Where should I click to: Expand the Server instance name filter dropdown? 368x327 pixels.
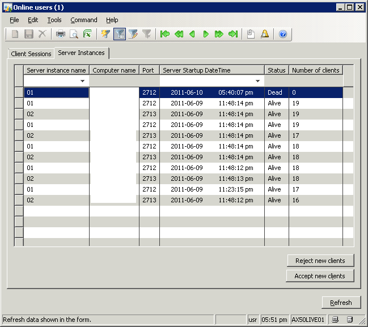(83, 81)
